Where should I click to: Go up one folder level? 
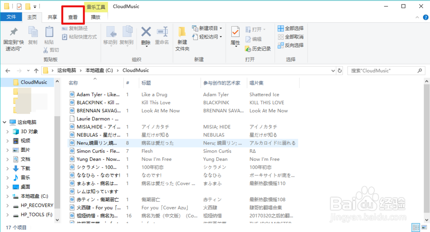(x=36, y=71)
